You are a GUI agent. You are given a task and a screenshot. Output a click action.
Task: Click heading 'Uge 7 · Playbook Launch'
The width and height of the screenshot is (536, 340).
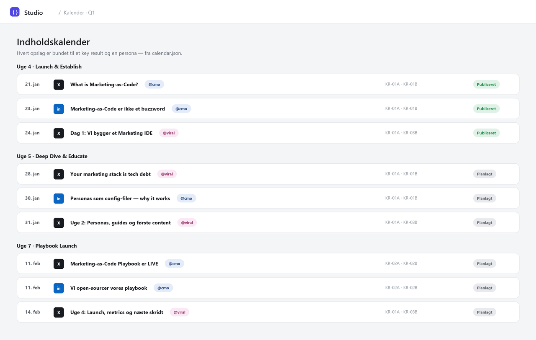(x=47, y=246)
